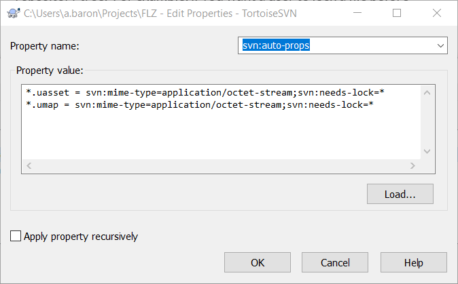Click the OK button

click(x=258, y=262)
